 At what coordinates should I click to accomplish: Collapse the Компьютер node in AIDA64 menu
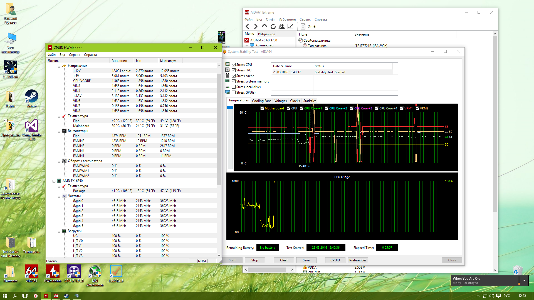tap(246, 45)
